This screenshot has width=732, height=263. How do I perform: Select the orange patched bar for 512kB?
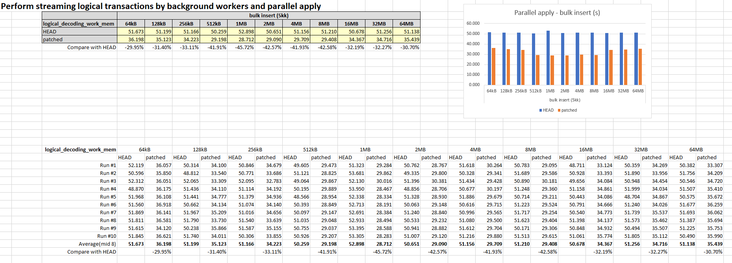pos(537,70)
